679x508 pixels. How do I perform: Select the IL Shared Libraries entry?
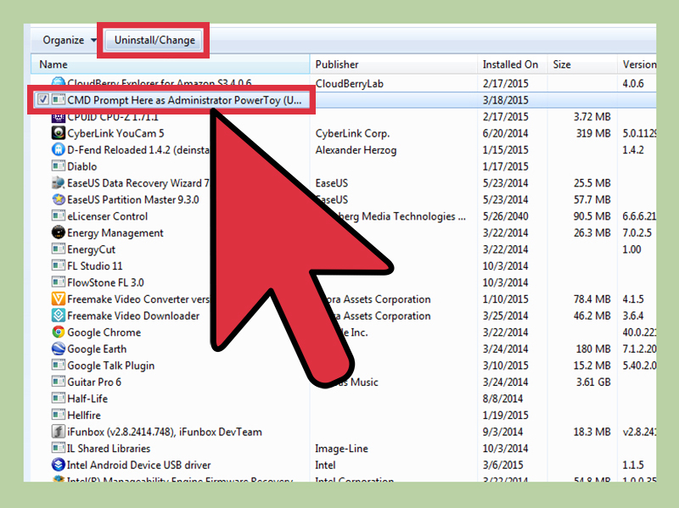point(109,449)
